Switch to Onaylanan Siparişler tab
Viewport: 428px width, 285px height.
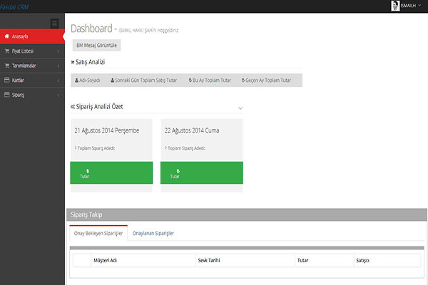click(153, 233)
